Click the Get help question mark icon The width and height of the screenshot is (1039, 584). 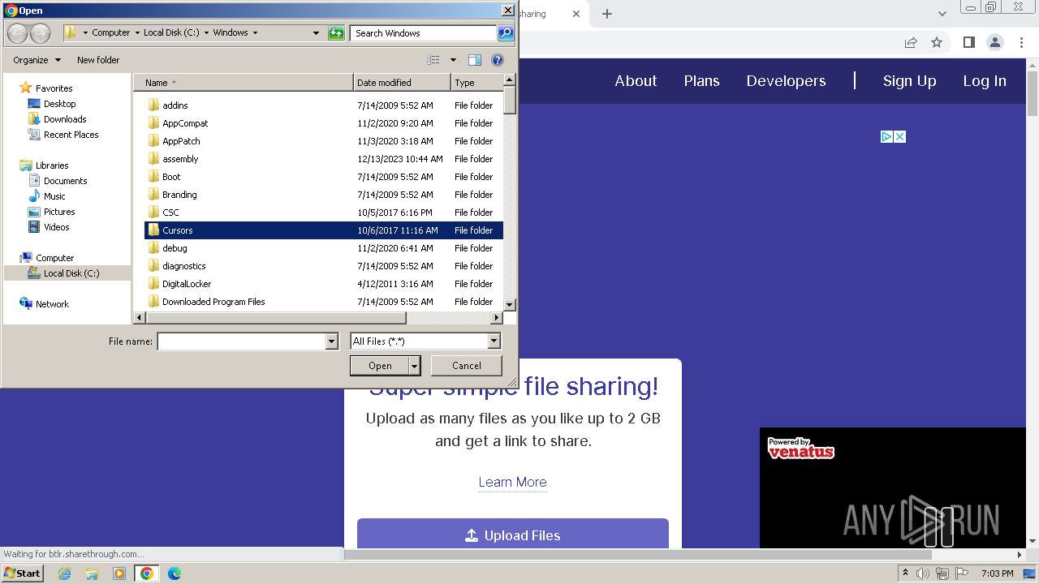coord(498,60)
